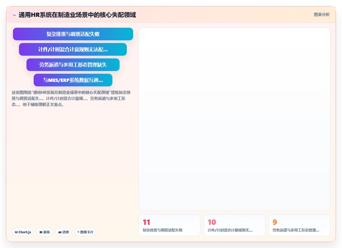Image resolution: width=342 pixels, height=248 pixels.
Task: Open the data card showing 10
Action: (x=234, y=225)
